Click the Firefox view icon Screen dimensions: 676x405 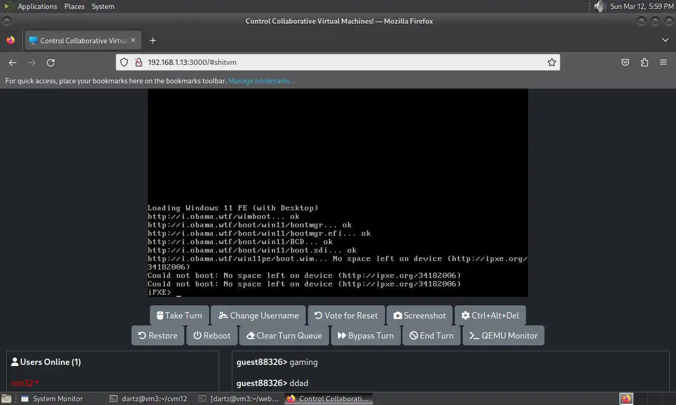(11, 41)
